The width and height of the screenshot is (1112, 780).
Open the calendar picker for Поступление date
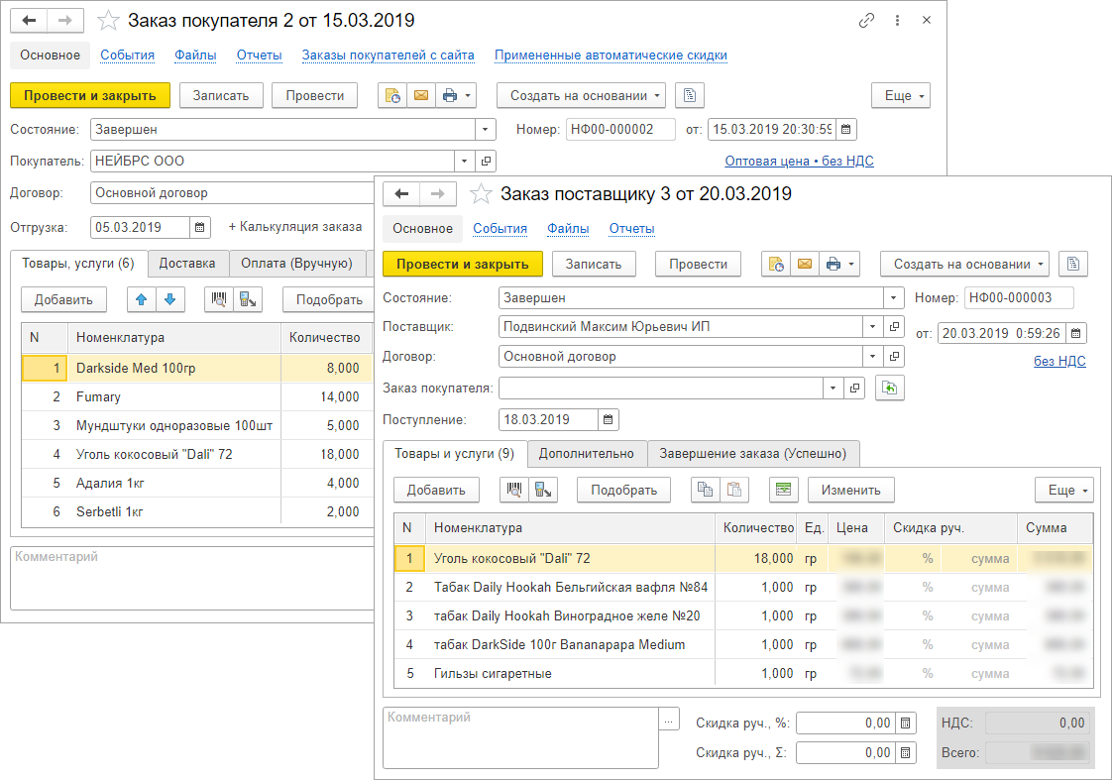coord(608,420)
